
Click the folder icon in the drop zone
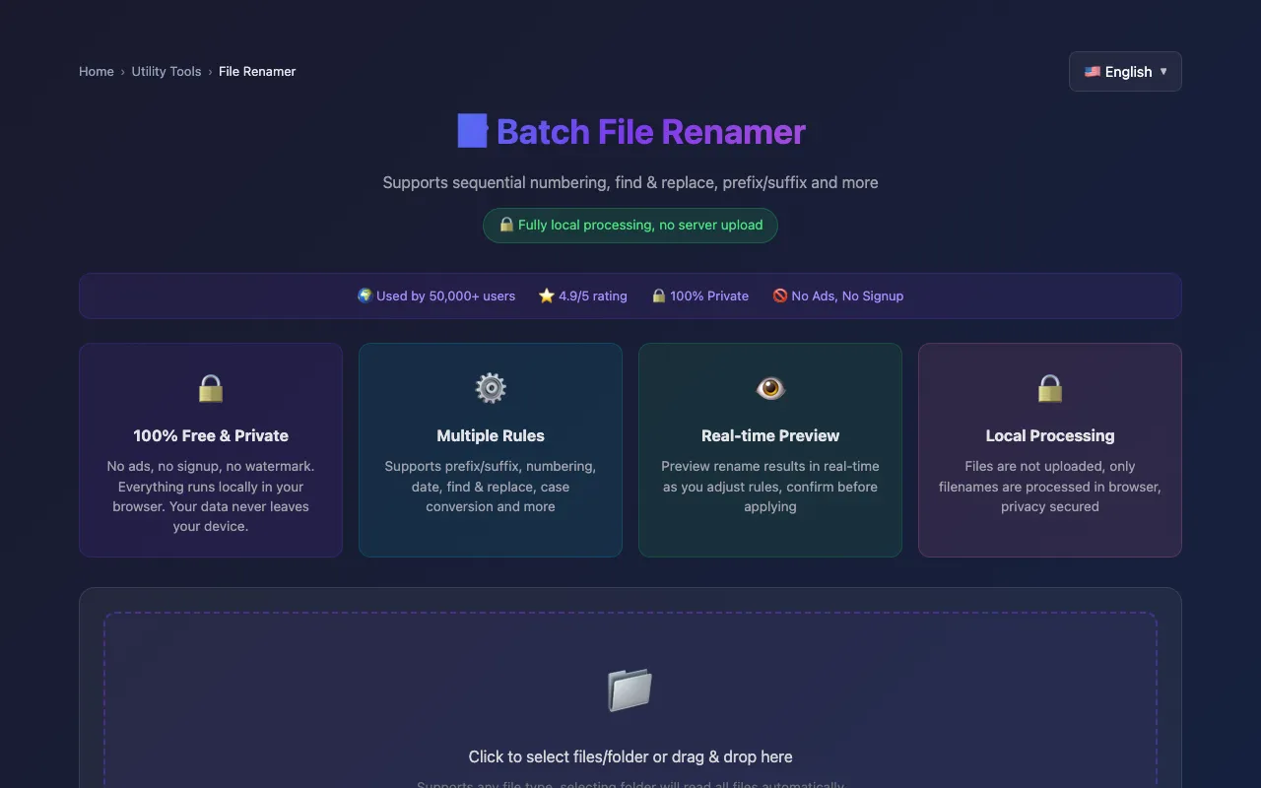point(630,689)
